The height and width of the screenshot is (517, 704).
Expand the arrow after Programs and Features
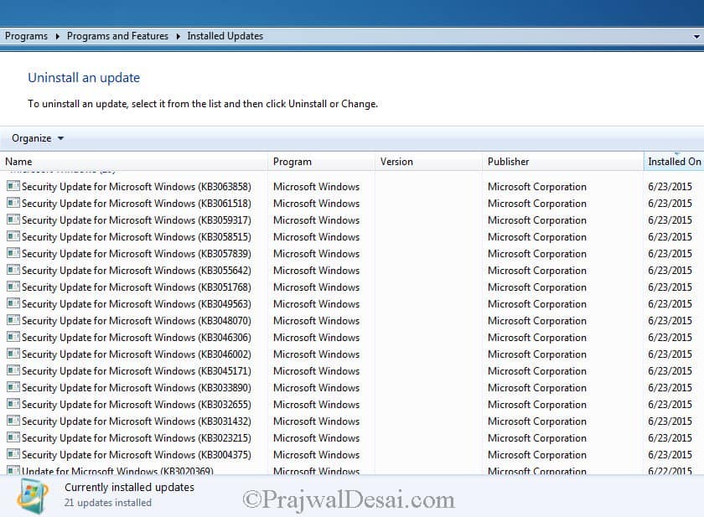178,36
